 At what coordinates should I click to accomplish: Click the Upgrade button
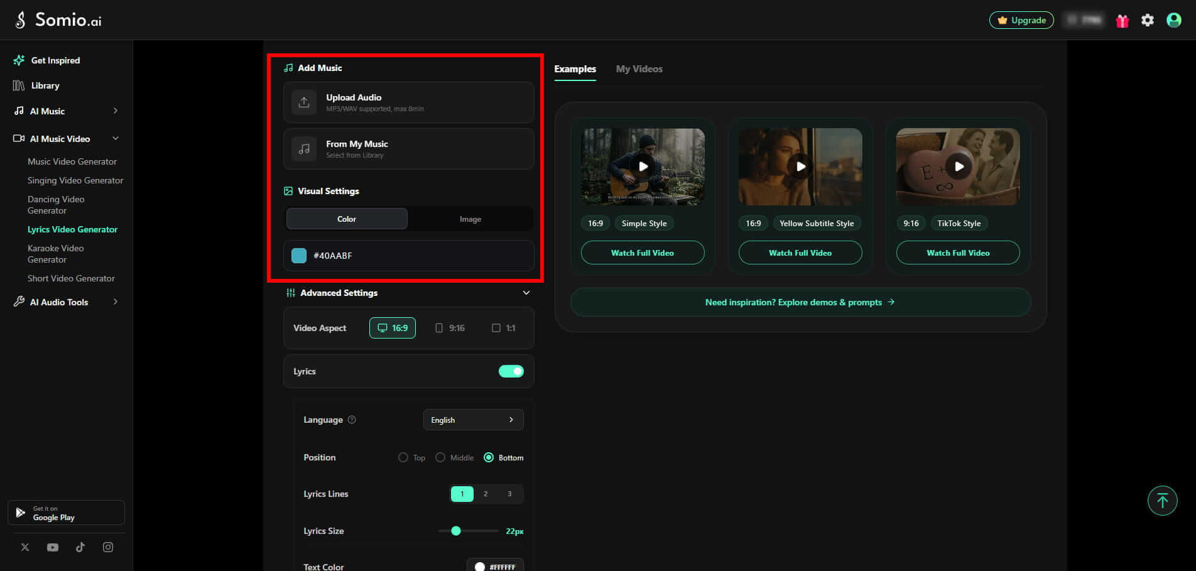point(1021,20)
